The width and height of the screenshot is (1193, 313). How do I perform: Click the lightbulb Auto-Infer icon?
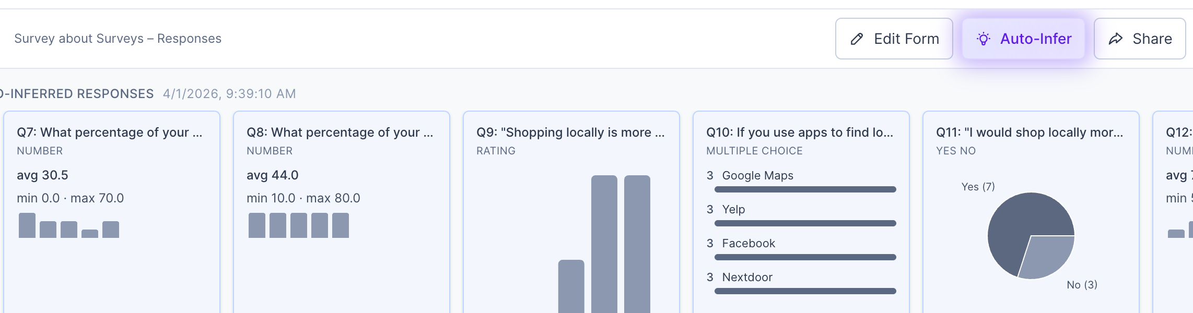[984, 39]
